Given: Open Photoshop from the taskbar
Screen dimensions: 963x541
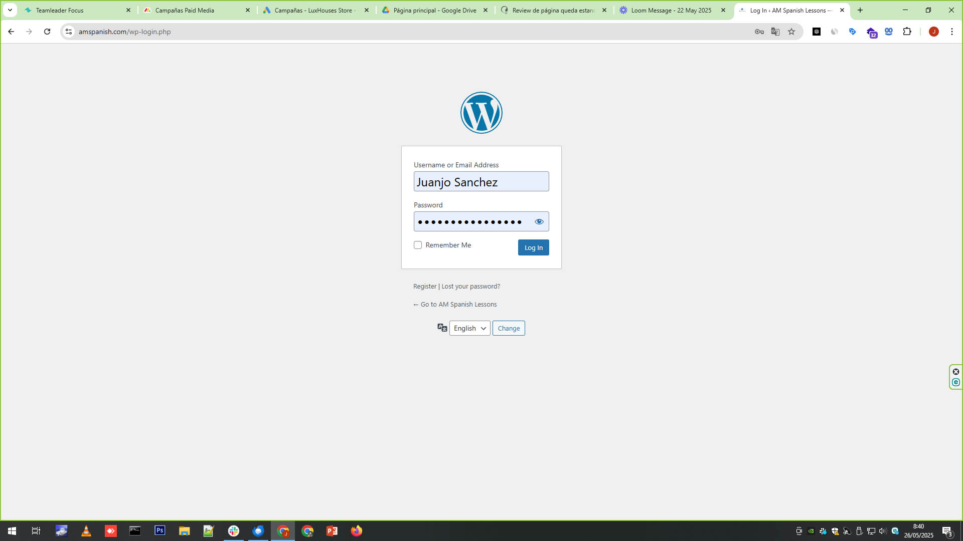Looking at the screenshot, I should pyautogui.click(x=159, y=530).
